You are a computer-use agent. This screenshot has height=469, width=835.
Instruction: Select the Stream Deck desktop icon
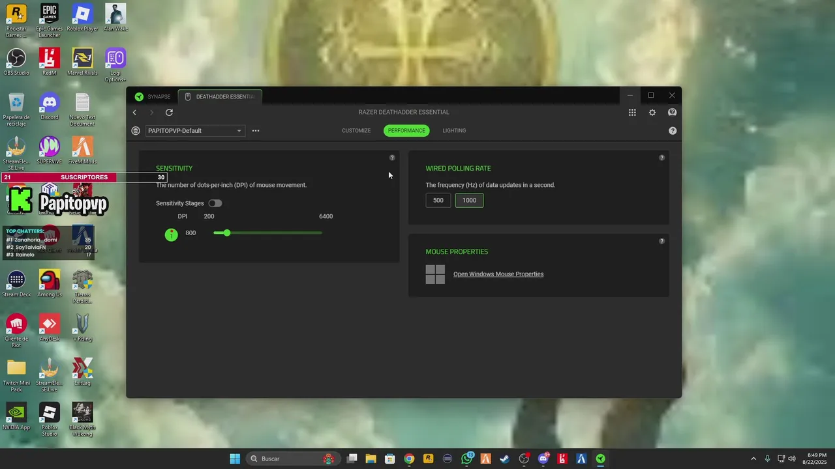16,283
